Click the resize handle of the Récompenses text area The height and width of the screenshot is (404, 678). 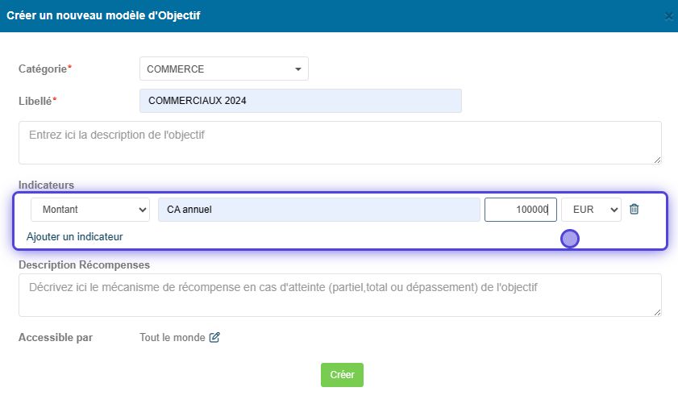pos(657,312)
